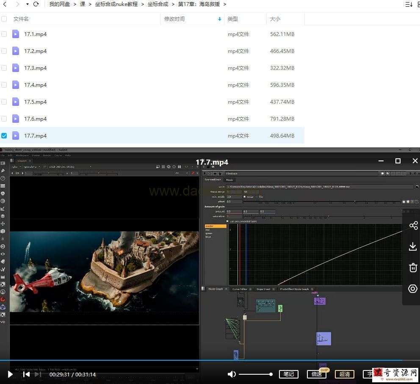Click the 第17章：海岛救援 breadcrumb
This screenshot has height=384, width=420.
point(199,4)
